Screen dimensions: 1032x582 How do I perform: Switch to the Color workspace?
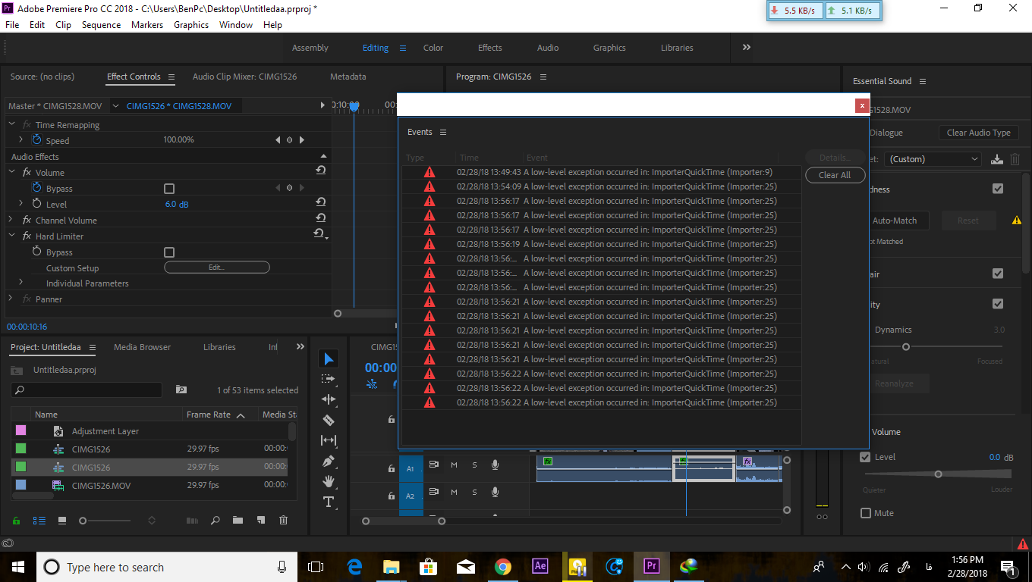[433, 48]
